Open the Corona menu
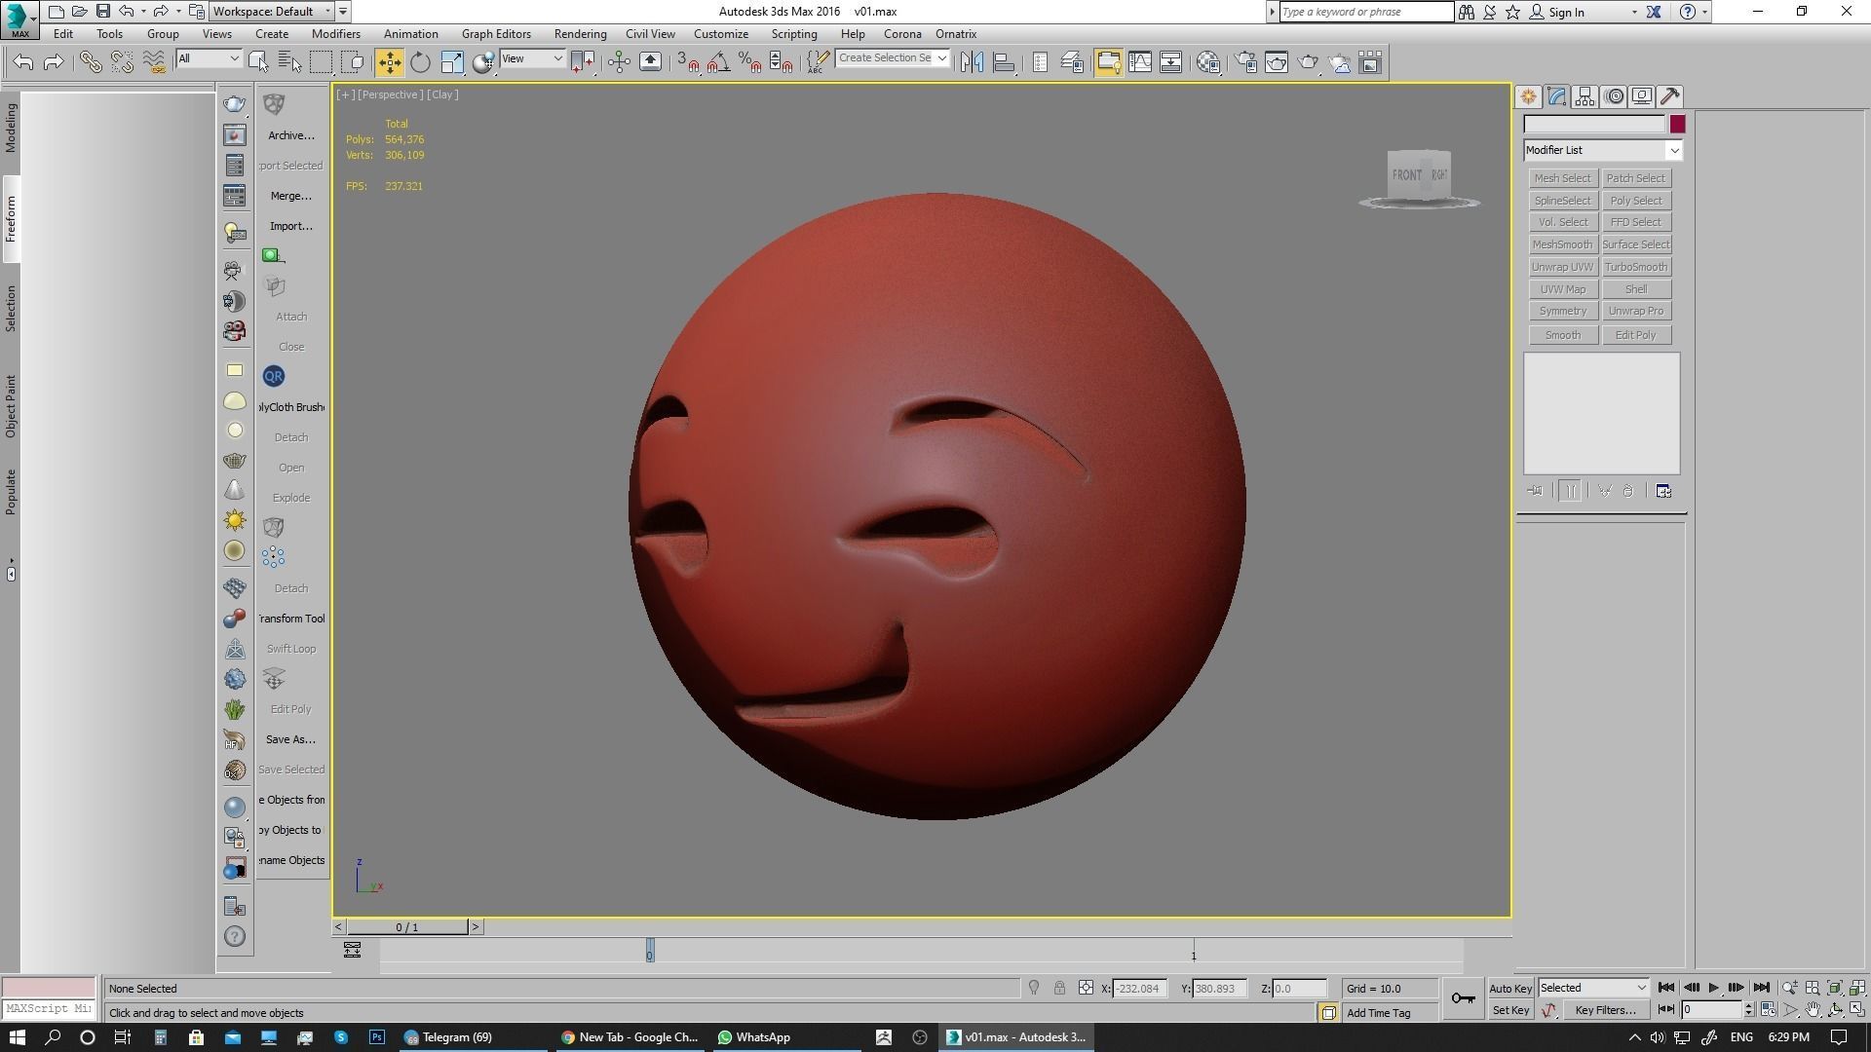This screenshot has height=1052, width=1871. [x=902, y=34]
